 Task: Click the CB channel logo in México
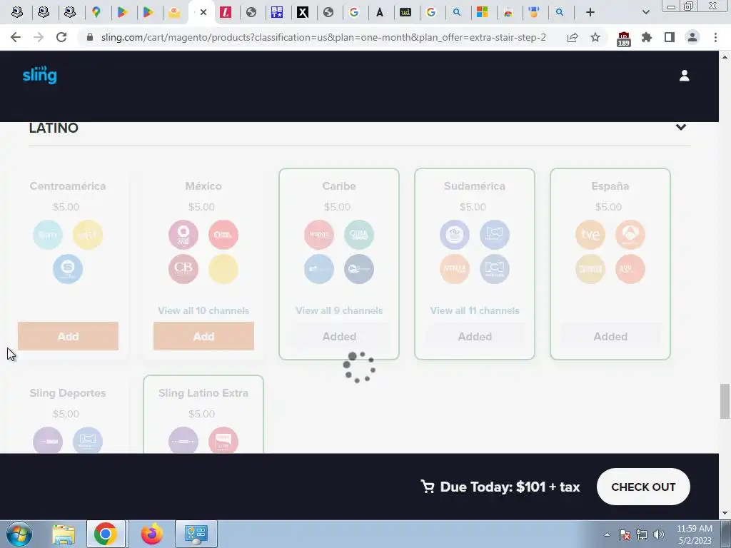click(183, 269)
